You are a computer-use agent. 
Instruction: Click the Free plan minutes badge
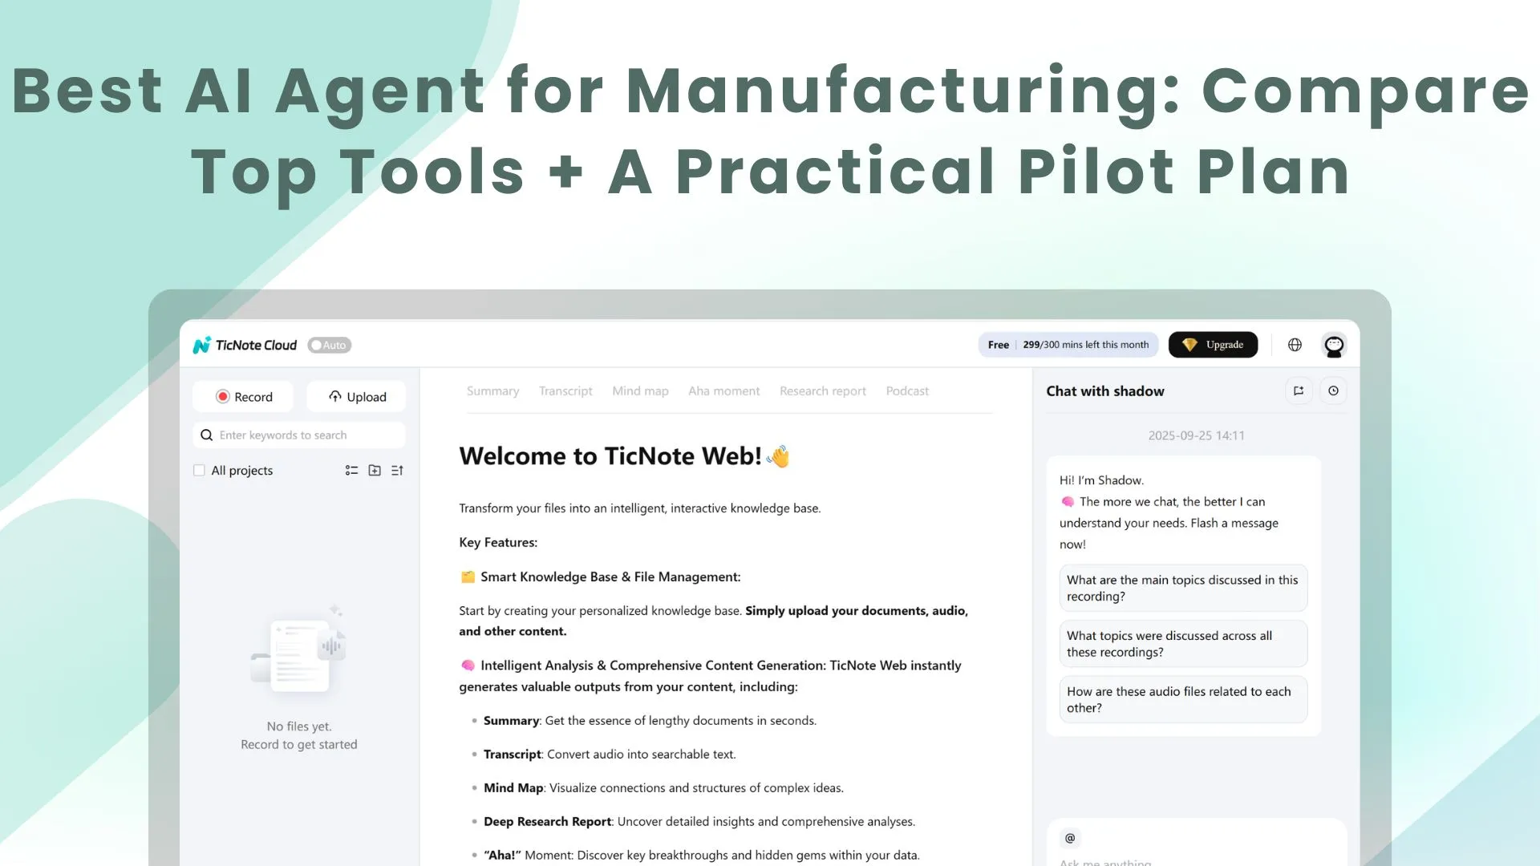pos(1068,345)
